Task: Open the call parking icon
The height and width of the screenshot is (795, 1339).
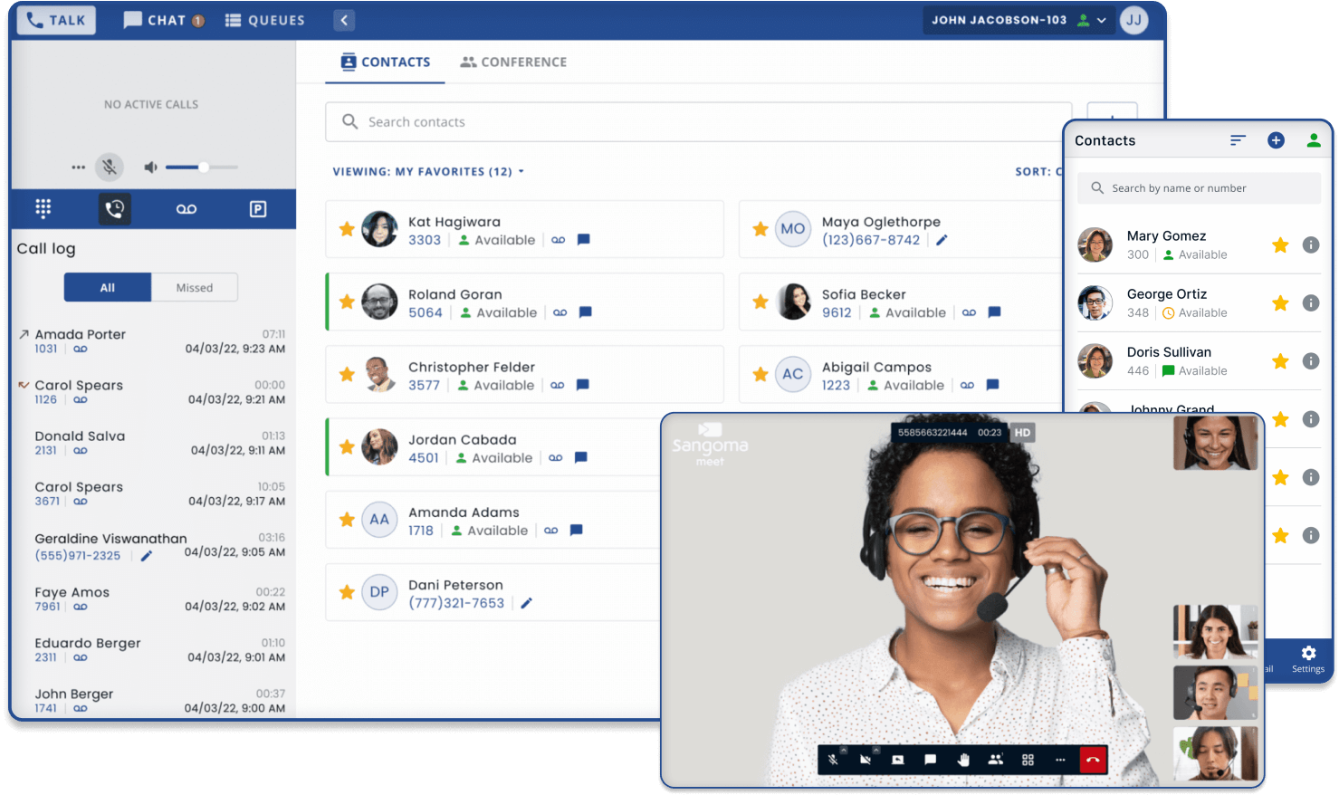Action: coord(258,209)
